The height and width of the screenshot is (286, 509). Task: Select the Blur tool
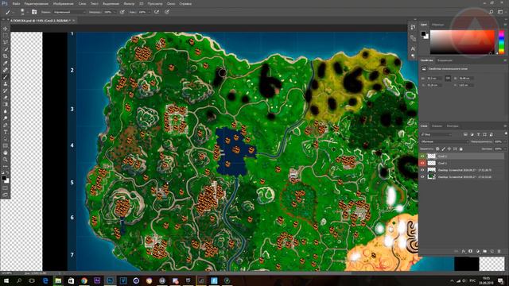click(6, 111)
